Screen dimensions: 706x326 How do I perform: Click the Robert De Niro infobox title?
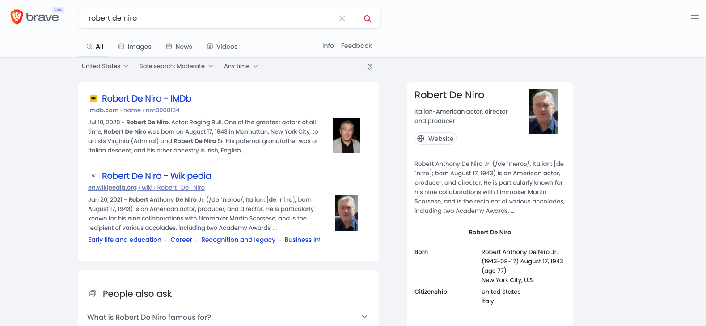tap(449, 95)
